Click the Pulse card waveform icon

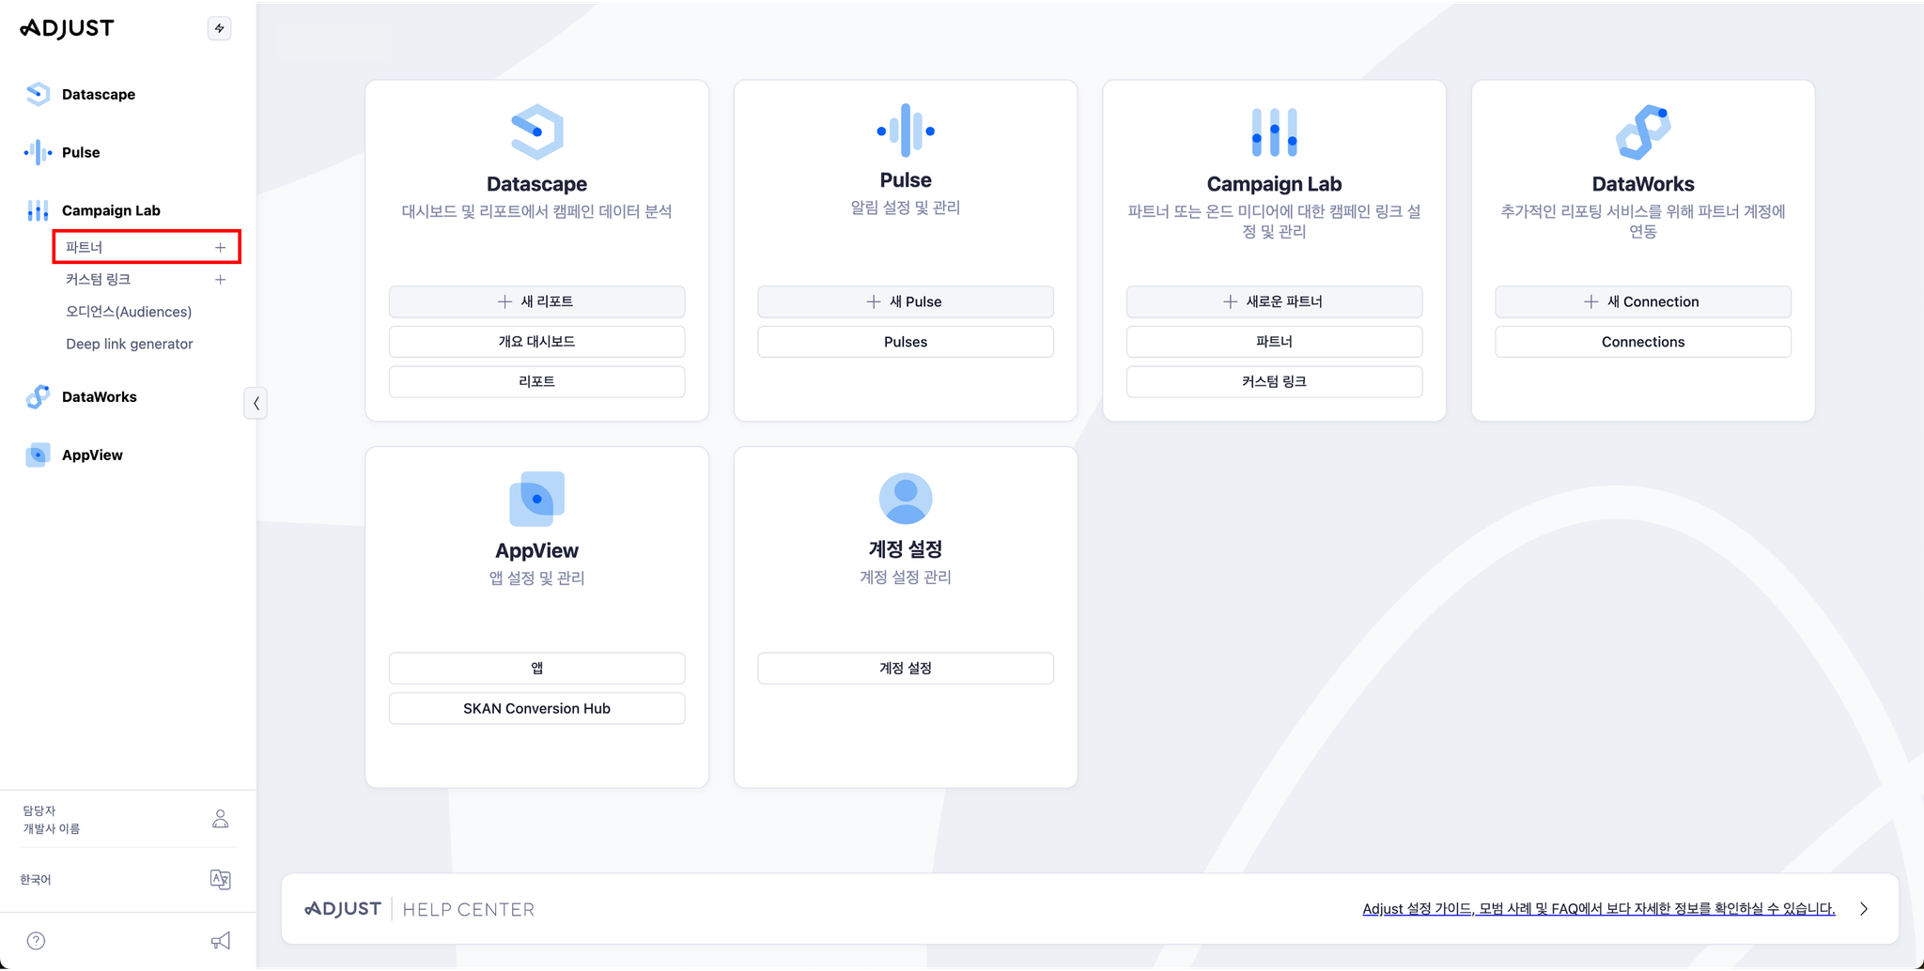coord(906,131)
